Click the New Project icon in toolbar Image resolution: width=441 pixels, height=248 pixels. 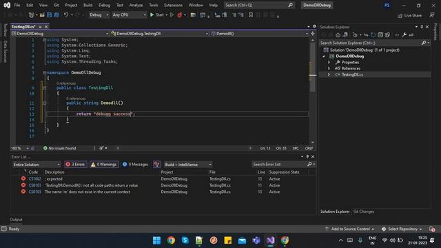[x=31, y=15]
